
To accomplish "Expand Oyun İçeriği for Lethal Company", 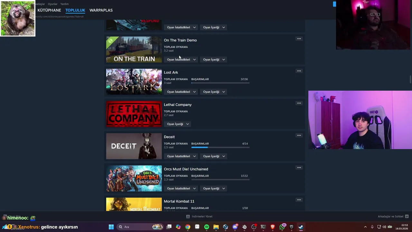I will click(x=178, y=124).
